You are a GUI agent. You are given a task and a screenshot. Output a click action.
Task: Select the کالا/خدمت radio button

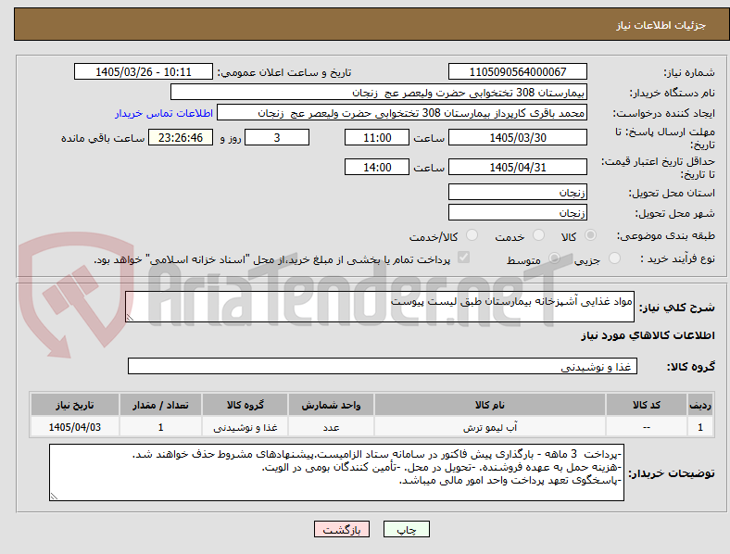(x=472, y=235)
